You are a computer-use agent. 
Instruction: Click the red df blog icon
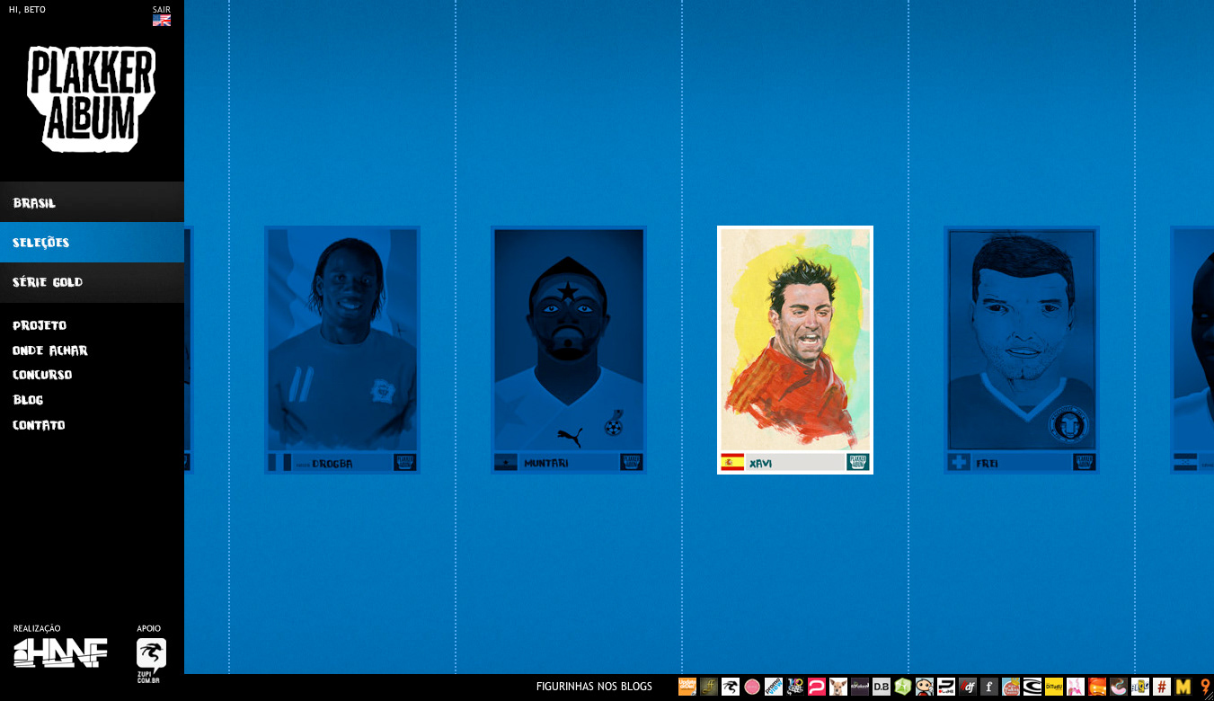[968, 687]
